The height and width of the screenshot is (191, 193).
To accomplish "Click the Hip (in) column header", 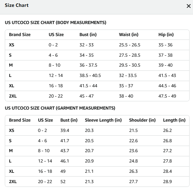I will (166, 35).
